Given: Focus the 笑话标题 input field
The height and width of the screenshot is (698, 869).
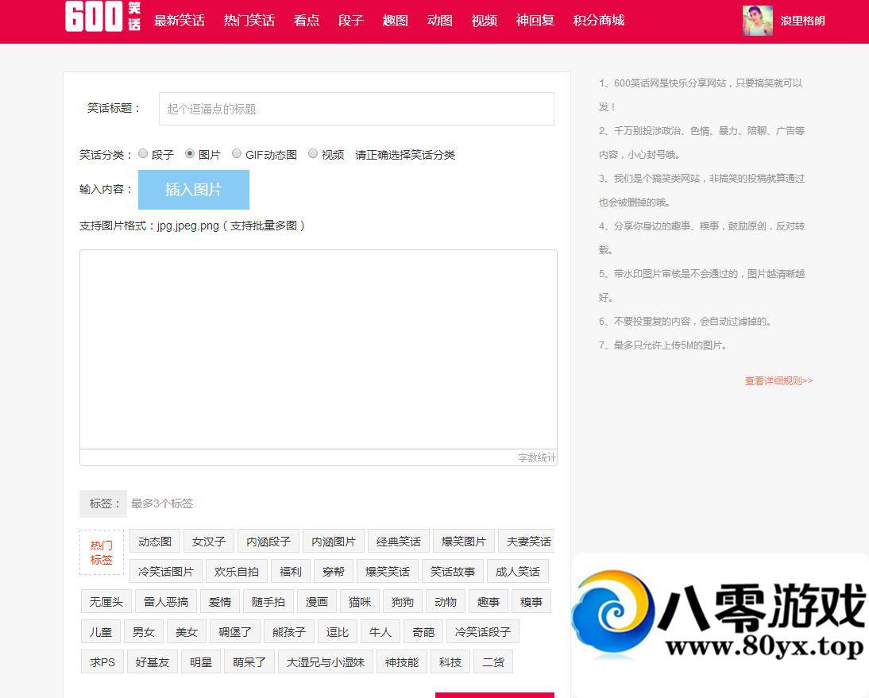Looking at the screenshot, I should click(x=356, y=109).
